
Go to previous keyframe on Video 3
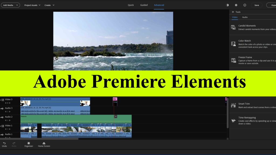[6, 103]
